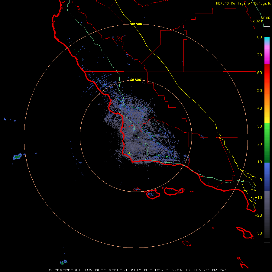Viewport: 272px width, 272px height.
Task: Click the 40 value on dBZ scale
Action: [260, 108]
